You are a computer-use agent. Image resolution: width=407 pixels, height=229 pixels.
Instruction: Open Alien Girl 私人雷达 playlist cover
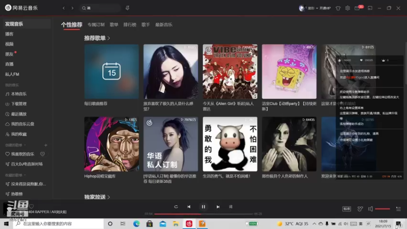pyautogui.click(x=230, y=71)
